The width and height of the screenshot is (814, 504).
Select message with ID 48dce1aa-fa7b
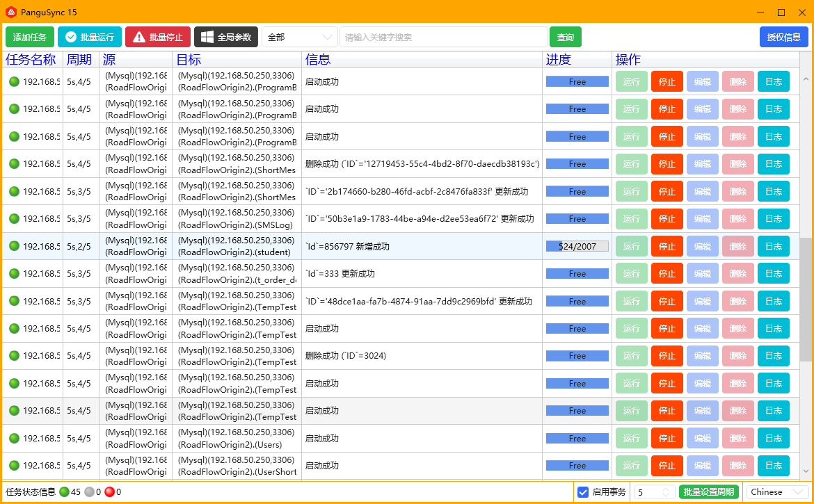click(418, 301)
